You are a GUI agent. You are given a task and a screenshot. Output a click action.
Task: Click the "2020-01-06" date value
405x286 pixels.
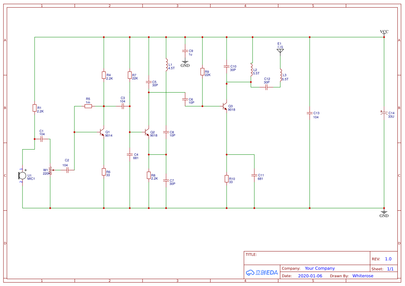(310, 276)
